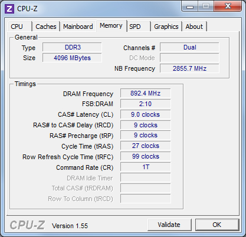This screenshot has height=237, width=246.
Task: Click the FSB:DRAM ratio field
Action: pyautogui.click(x=145, y=104)
